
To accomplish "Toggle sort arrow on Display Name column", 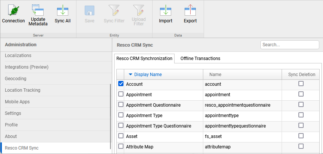I will coord(131,75).
